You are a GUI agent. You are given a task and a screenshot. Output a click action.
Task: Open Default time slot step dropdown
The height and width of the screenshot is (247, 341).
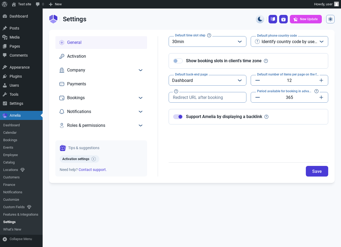click(207, 41)
